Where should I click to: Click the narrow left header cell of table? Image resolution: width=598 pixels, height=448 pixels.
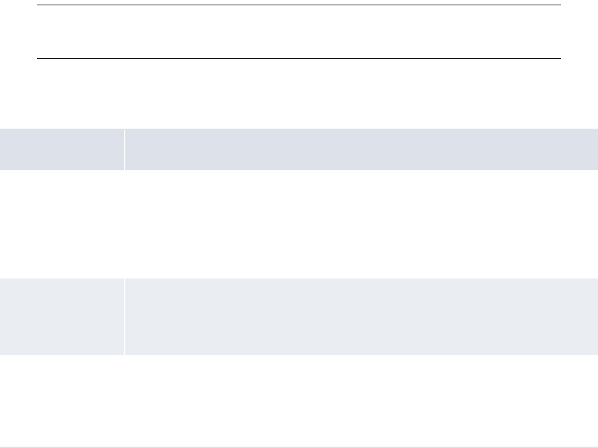(62, 149)
